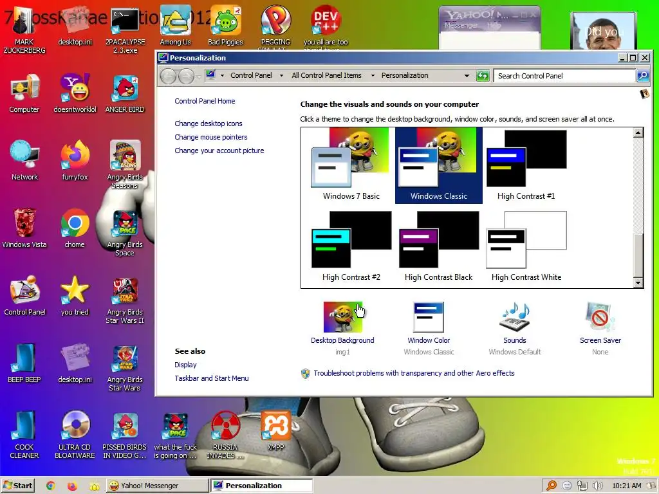Select the Windows Classic theme
This screenshot has height=494, width=659.
point(438,165)
